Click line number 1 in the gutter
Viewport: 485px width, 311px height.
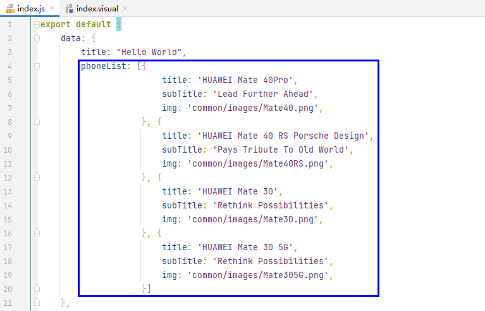point(10,25)
